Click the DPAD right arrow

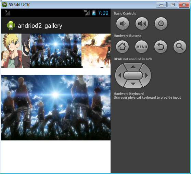pos(147,75)
